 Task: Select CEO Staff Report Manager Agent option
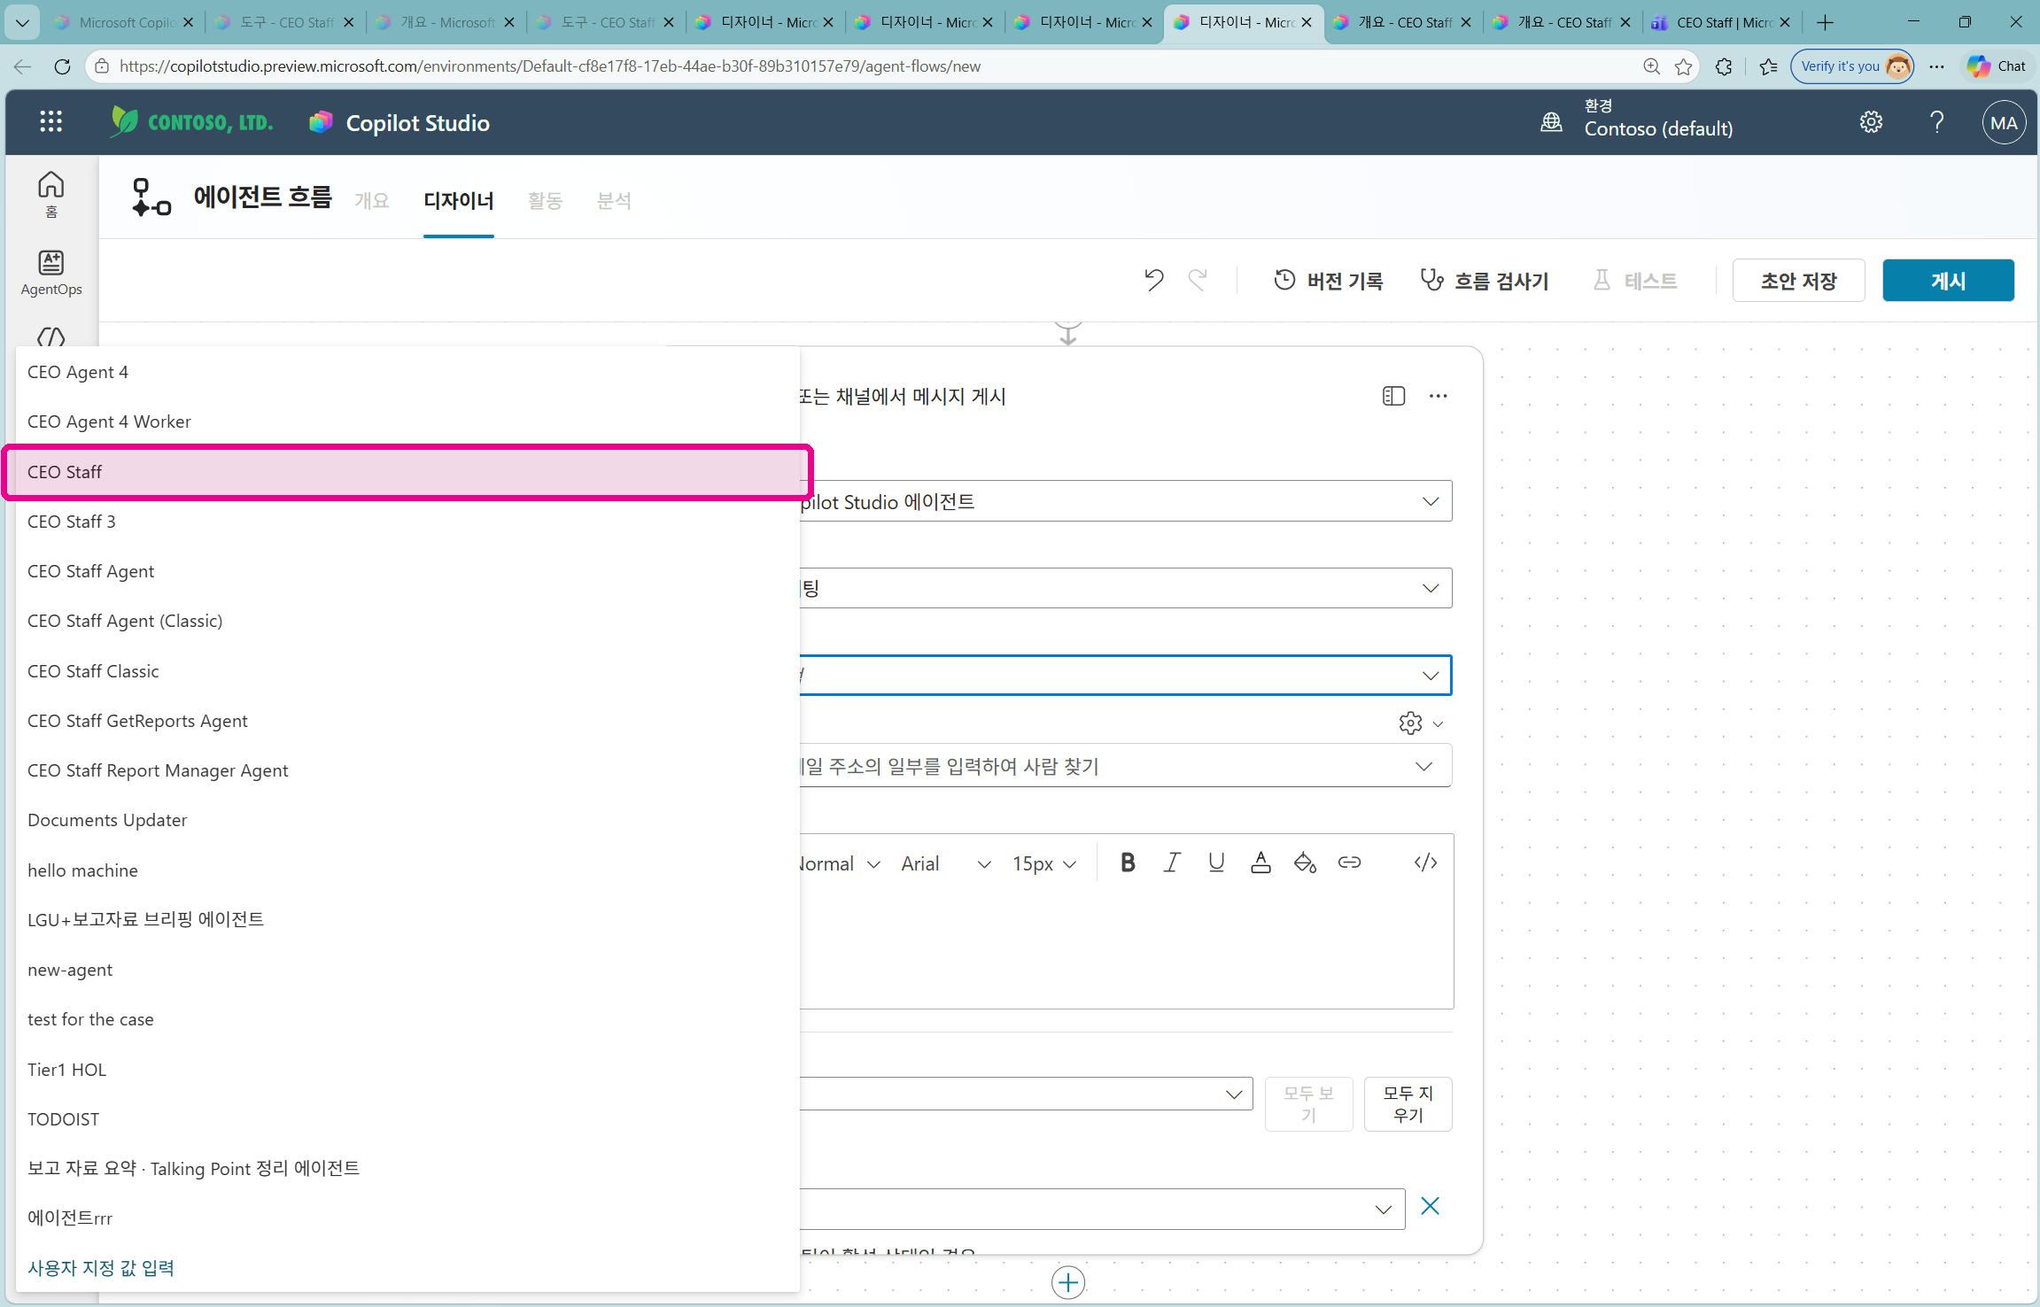[407, 770]
